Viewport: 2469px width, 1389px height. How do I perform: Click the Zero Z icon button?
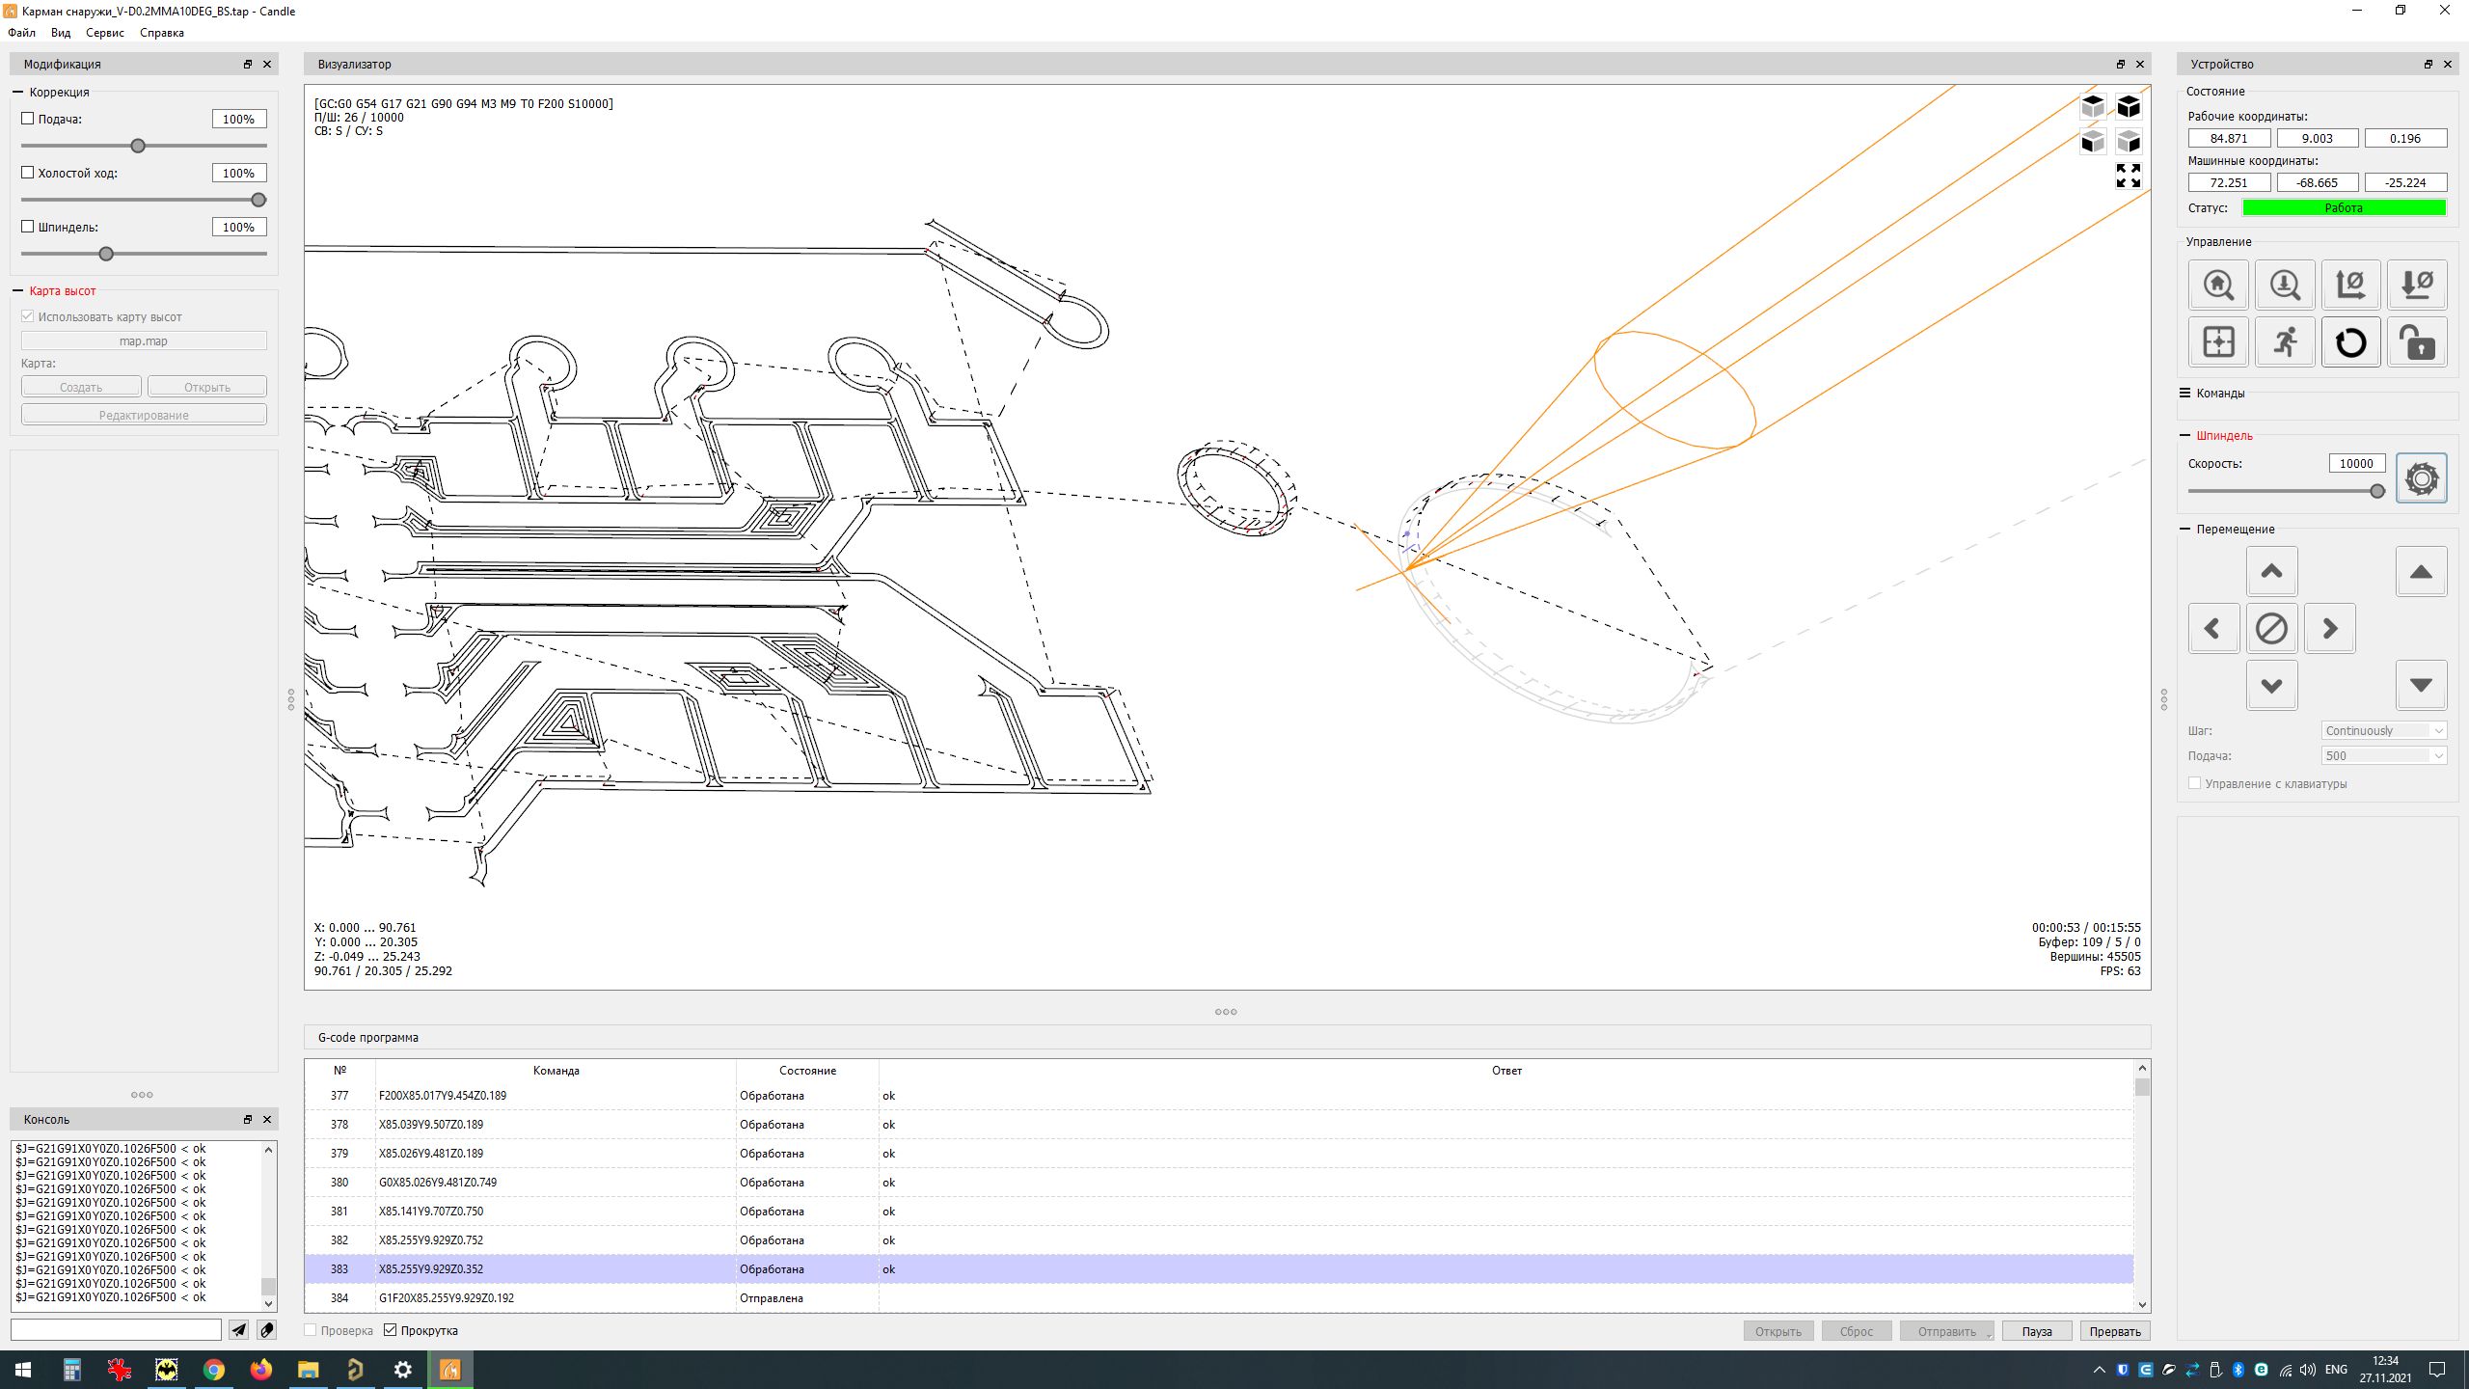(2417, 285)
